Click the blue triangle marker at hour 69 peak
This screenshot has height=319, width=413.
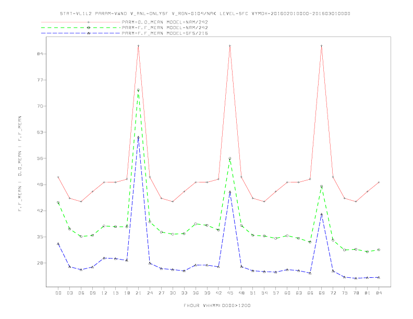click(x=322, y=215)
